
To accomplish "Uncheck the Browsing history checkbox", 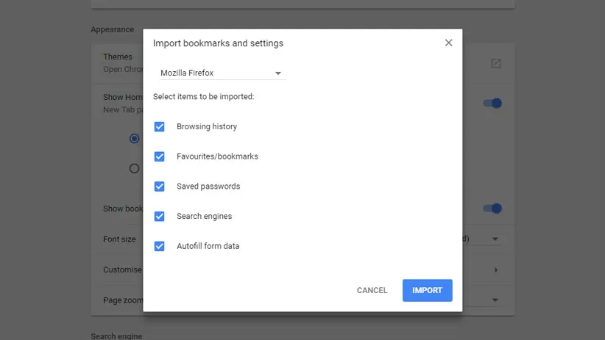I will [159, 126].
